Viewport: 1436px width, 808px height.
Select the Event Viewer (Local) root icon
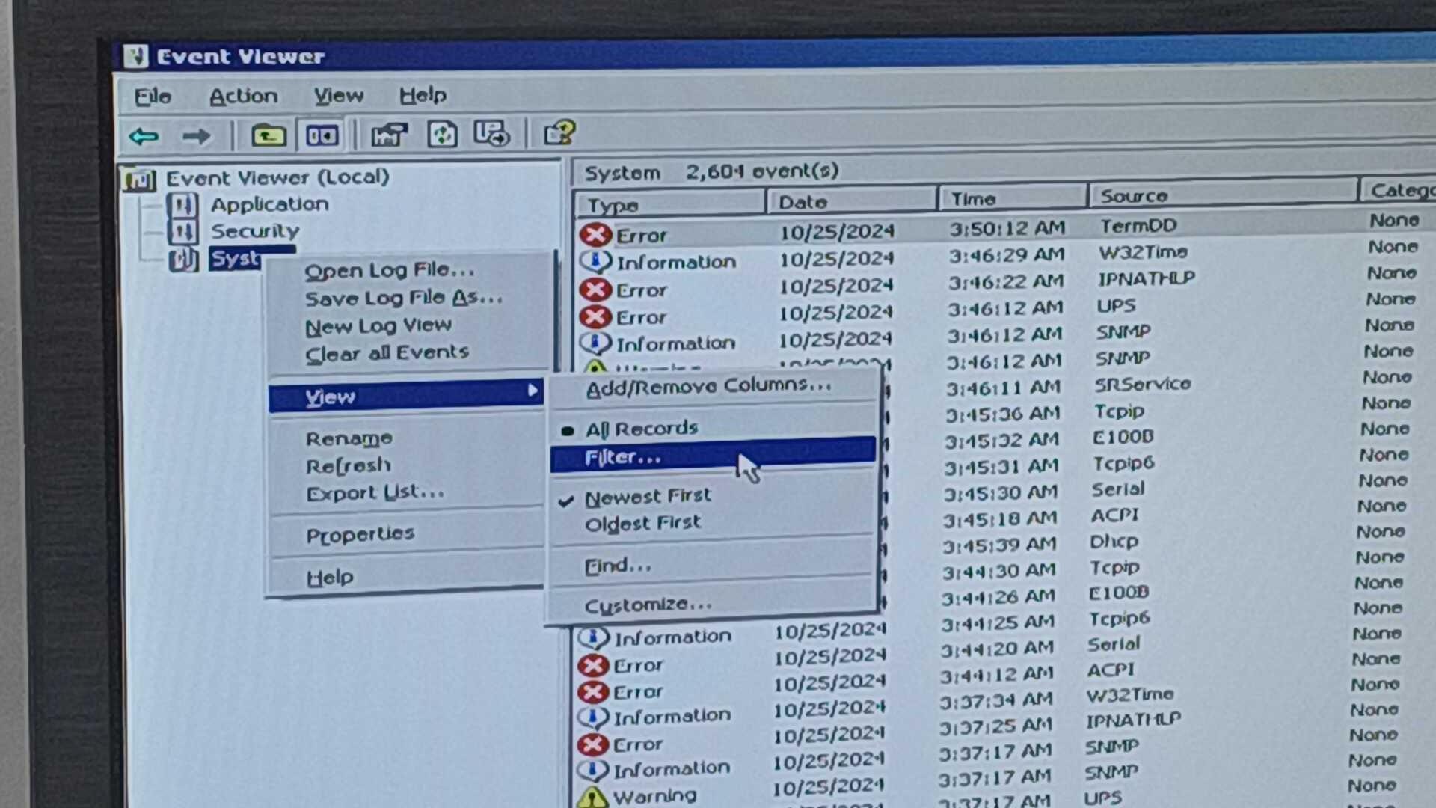tap(140, 180)
